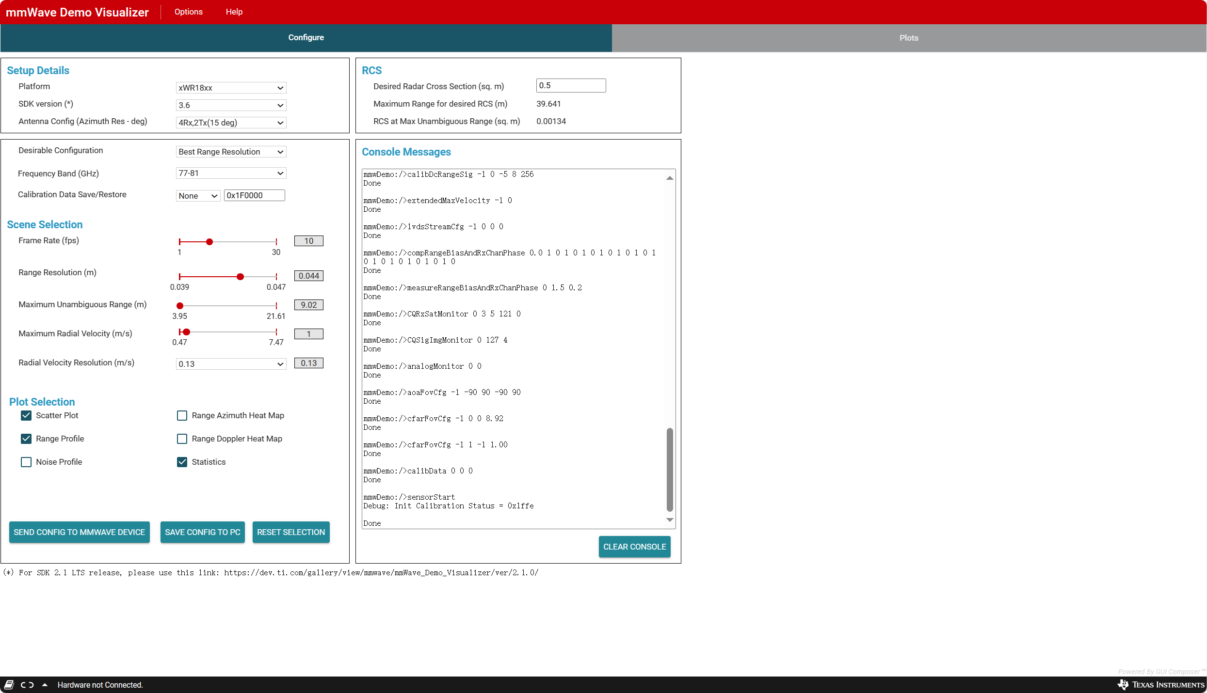Screen dimensions: 1207x693
Task: Open the Frequency Band dropdown
Action: tap(230, 173)
